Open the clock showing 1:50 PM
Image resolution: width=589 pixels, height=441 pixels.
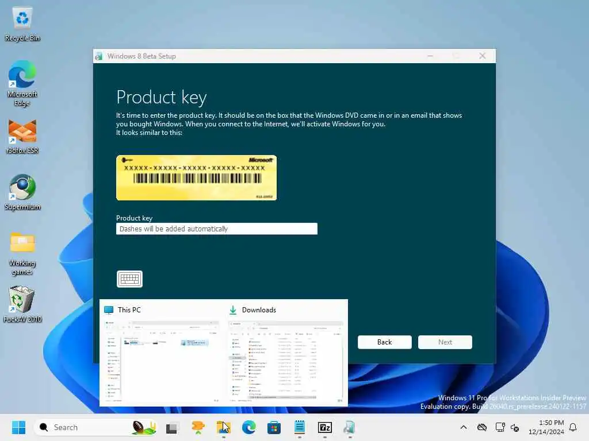click(546, 427)
